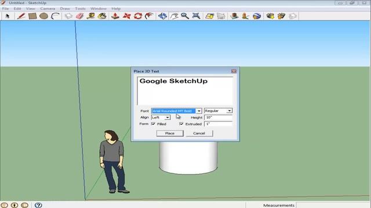Open the Tools menu
Viewport: 371px width, 208px height.
click(80, 9)
